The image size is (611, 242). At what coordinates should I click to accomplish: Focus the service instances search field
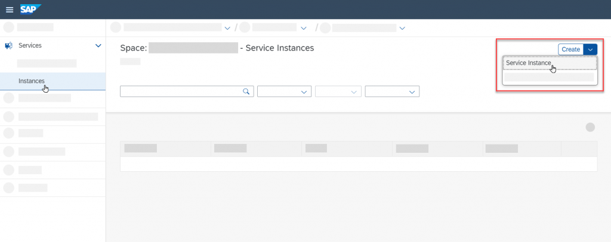point(187,92)
